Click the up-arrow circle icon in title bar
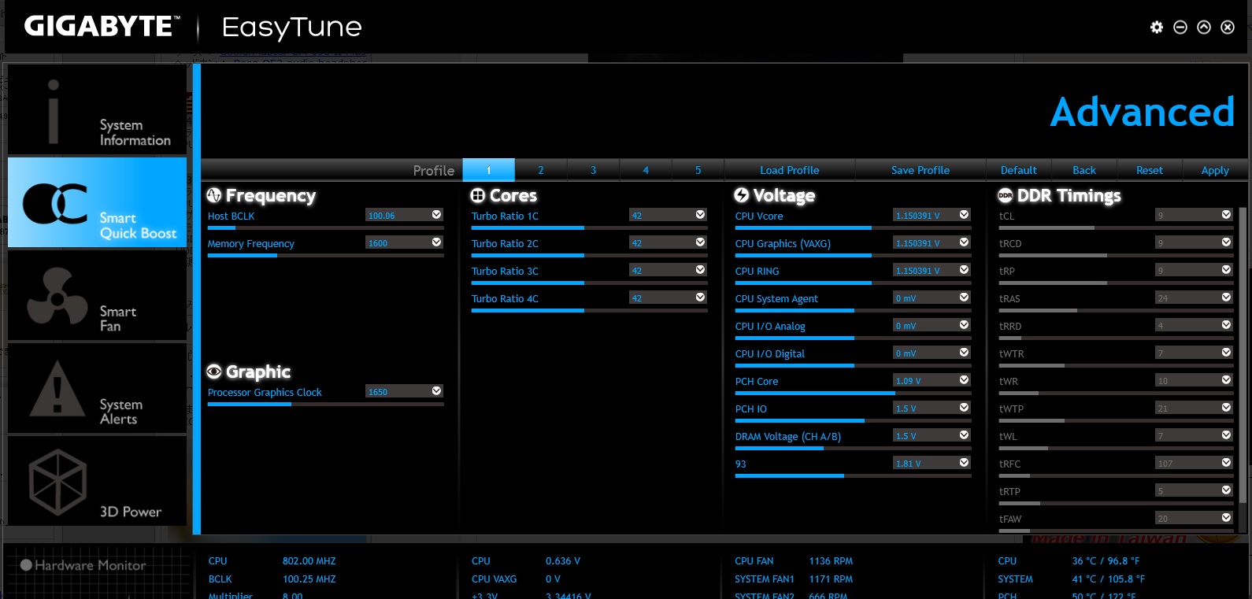Image resolution: width=1252 pixels, height=599 pixels. 1203,28
